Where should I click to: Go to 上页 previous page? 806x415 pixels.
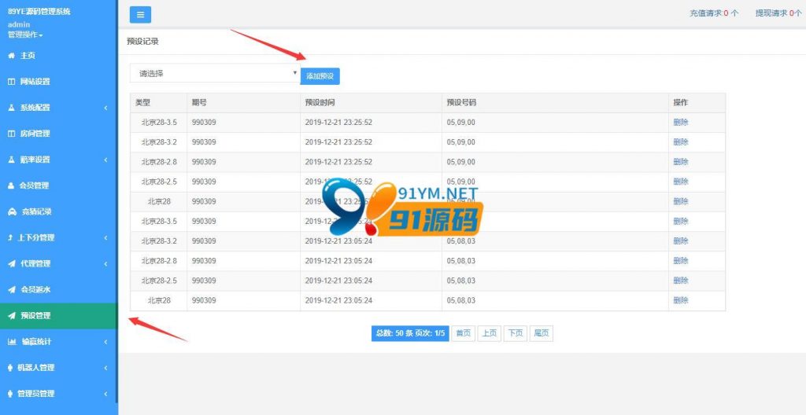(x=490, y=333)
